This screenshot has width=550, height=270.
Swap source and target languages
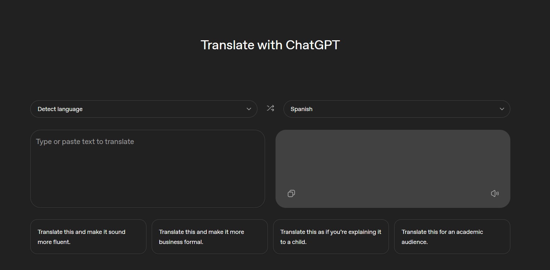coord(270,109)
